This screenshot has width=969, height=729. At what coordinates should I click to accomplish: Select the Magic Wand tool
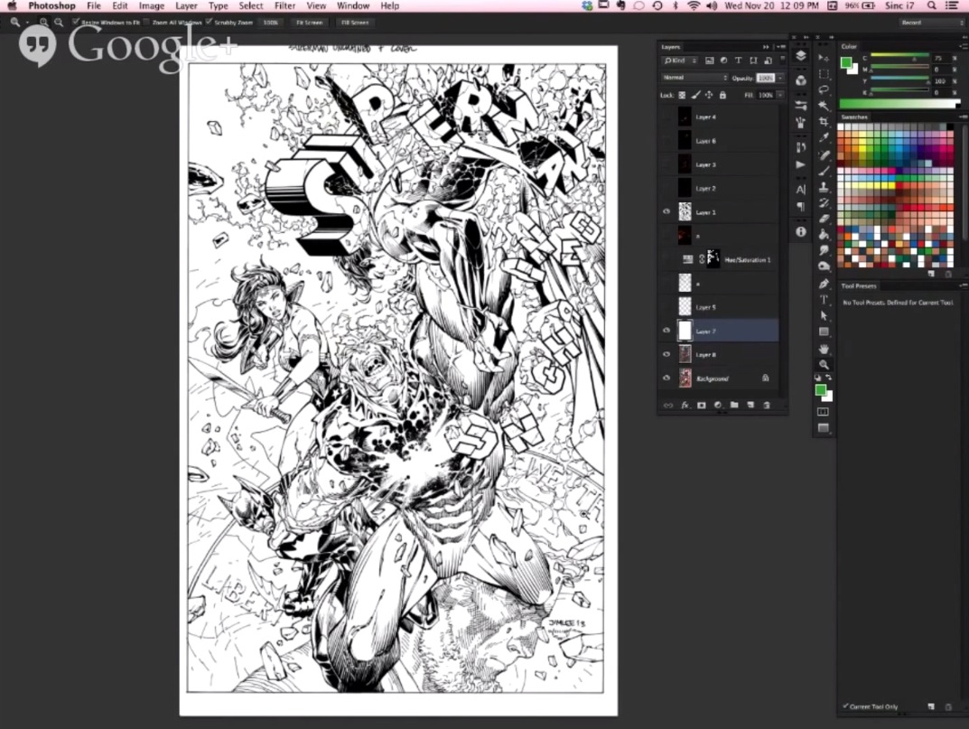pos(824,107)
